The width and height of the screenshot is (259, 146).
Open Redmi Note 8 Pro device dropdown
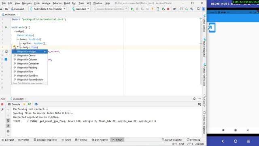pos(48,9)
